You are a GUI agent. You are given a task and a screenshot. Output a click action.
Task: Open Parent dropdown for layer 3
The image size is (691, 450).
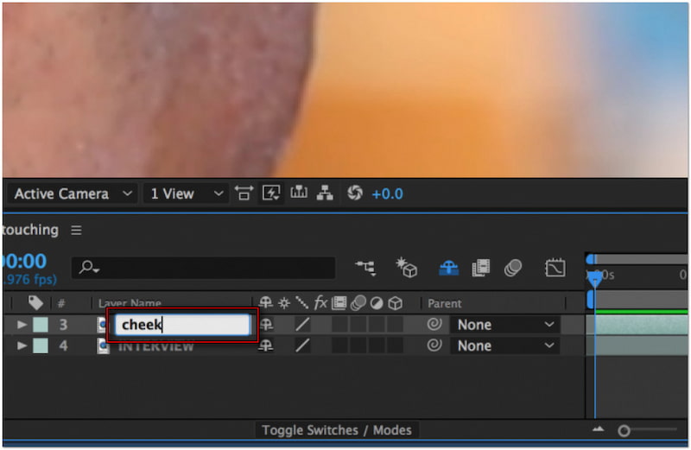click(x=505, y=325)
